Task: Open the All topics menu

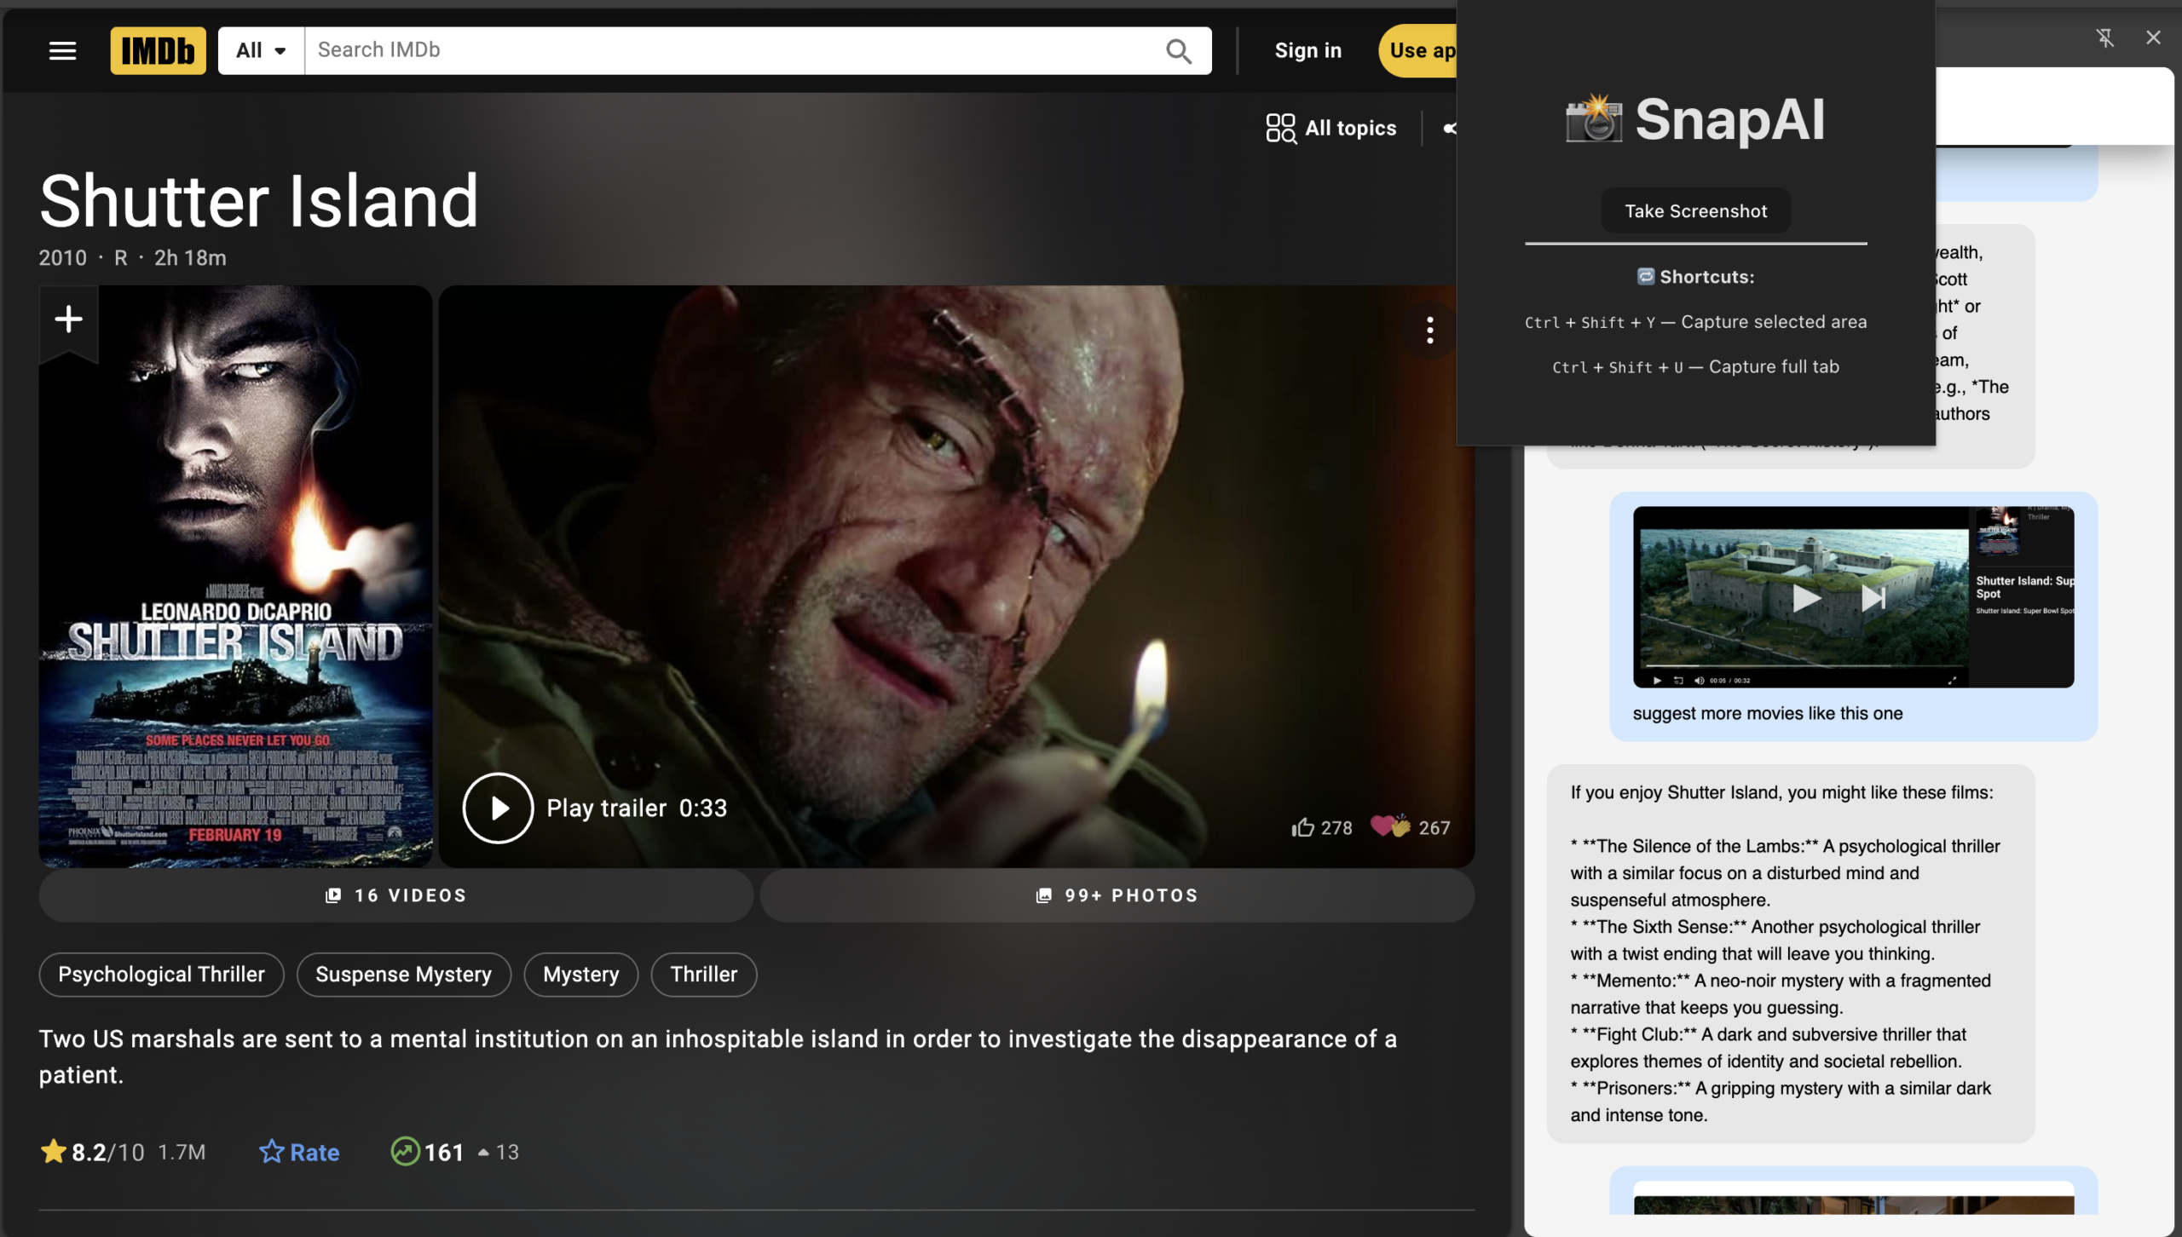Action: pos(1331,129)
